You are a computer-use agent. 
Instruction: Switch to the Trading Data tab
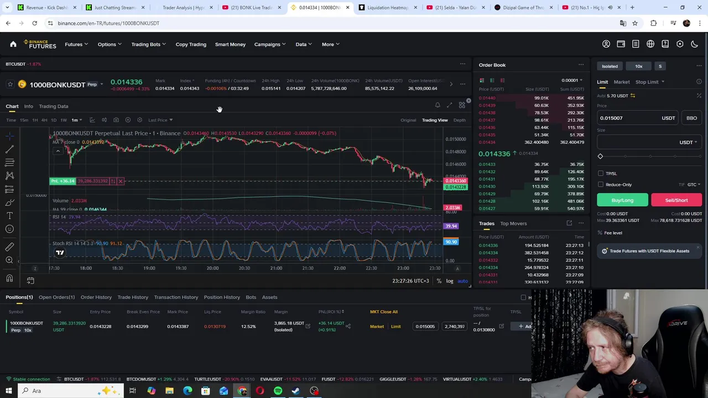(x=53, y=106)
